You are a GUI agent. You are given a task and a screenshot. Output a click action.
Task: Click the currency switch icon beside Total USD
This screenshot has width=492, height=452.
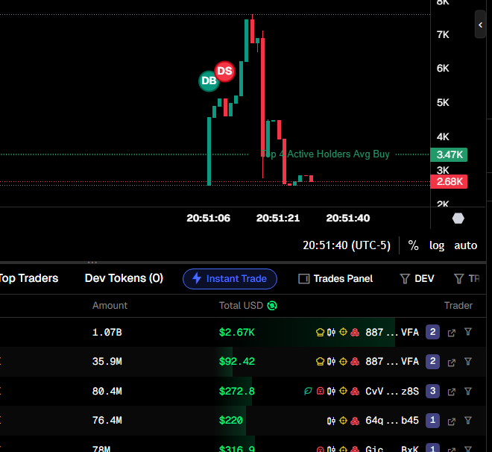(272, 305)
